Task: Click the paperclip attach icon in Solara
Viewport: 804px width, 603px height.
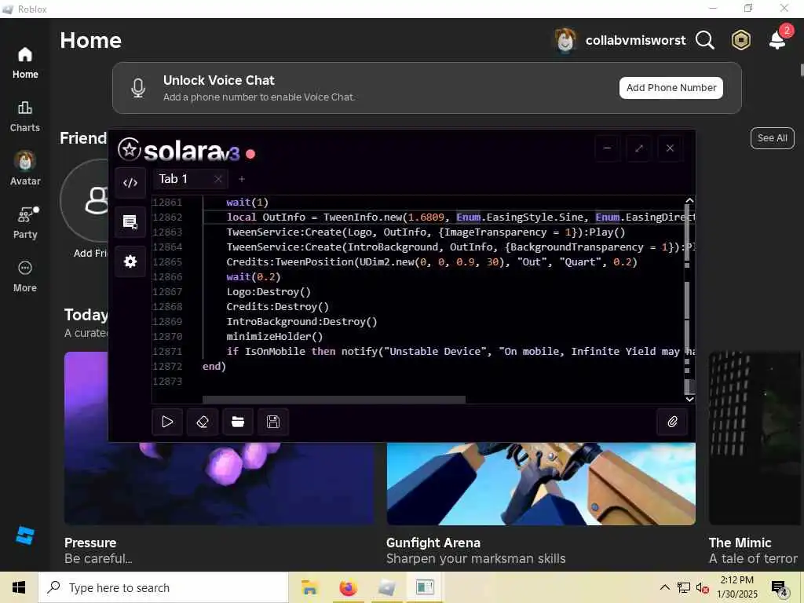Action: (672, 422)
